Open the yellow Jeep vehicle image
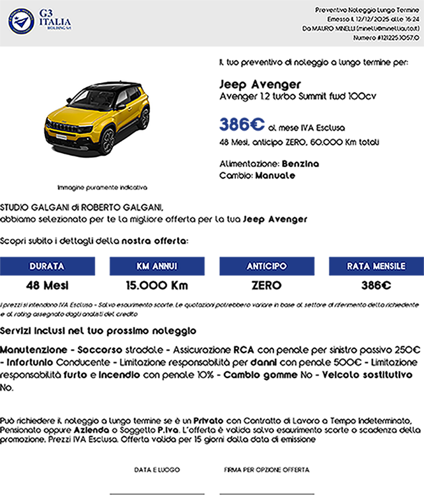The width and height of the screenshot is (424, 495). [x=98, y=117]
